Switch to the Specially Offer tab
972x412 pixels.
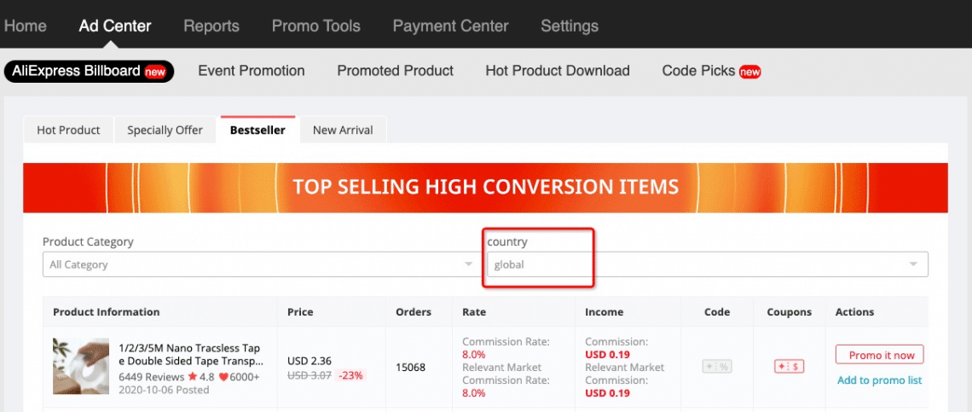click(x=165, y=131)
